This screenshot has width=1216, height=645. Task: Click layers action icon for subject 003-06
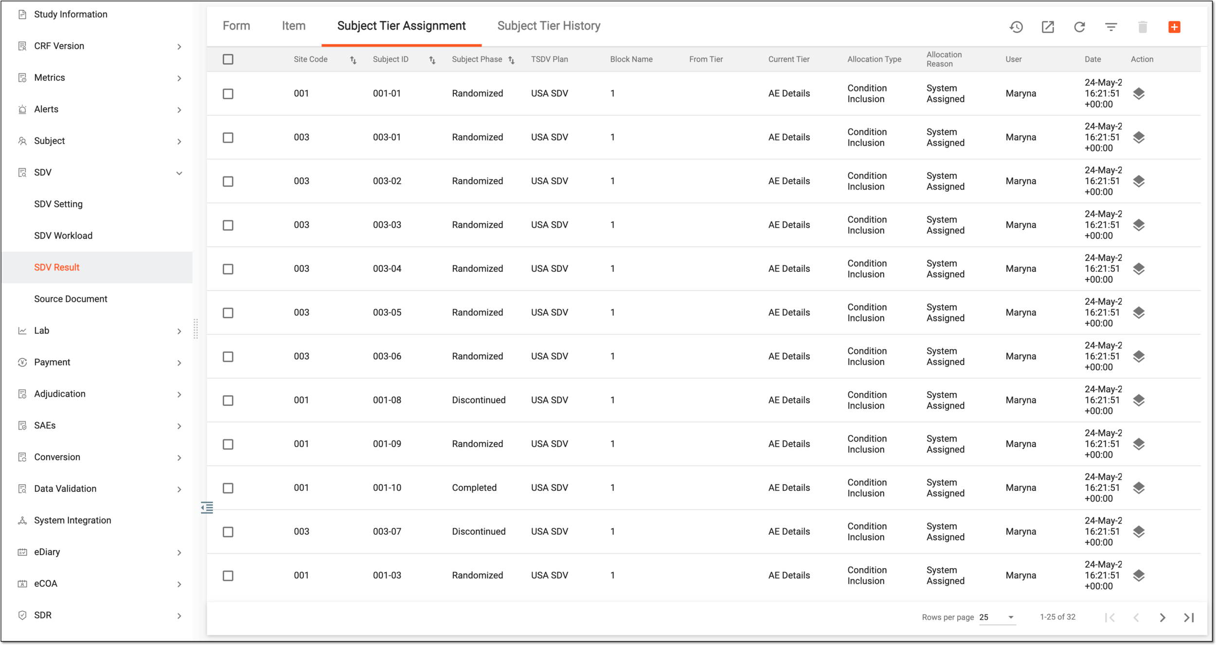[x=1139, y=356]
